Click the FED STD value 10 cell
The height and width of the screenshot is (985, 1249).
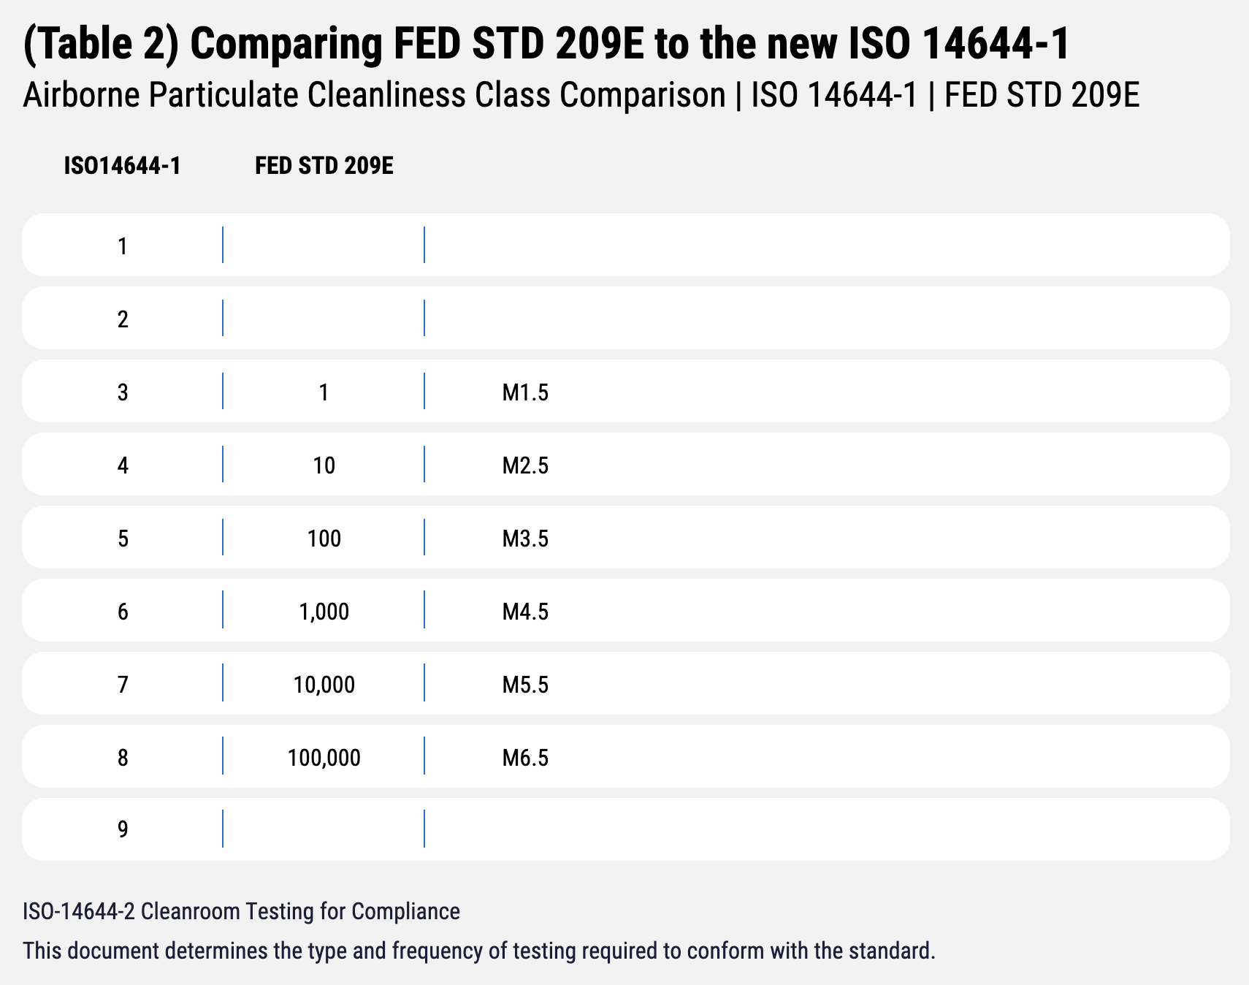coord(324,465)
